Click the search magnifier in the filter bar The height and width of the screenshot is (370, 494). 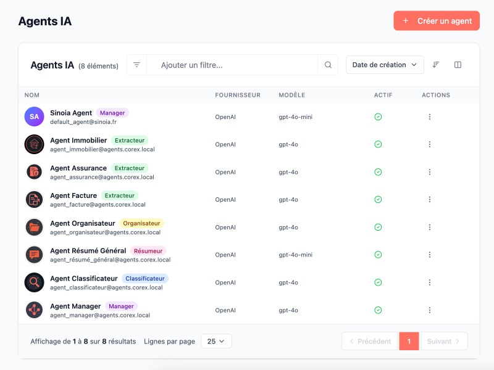(328, 64)
